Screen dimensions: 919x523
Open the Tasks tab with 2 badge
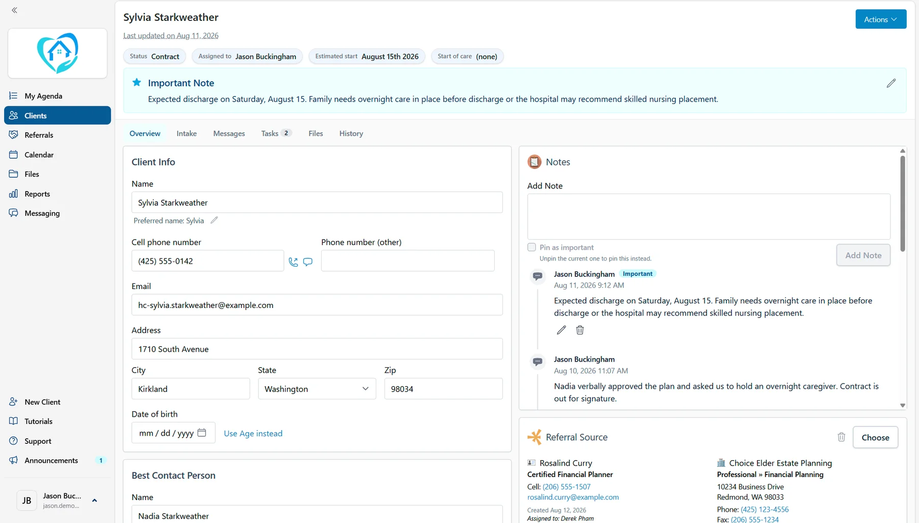[276, 133]
